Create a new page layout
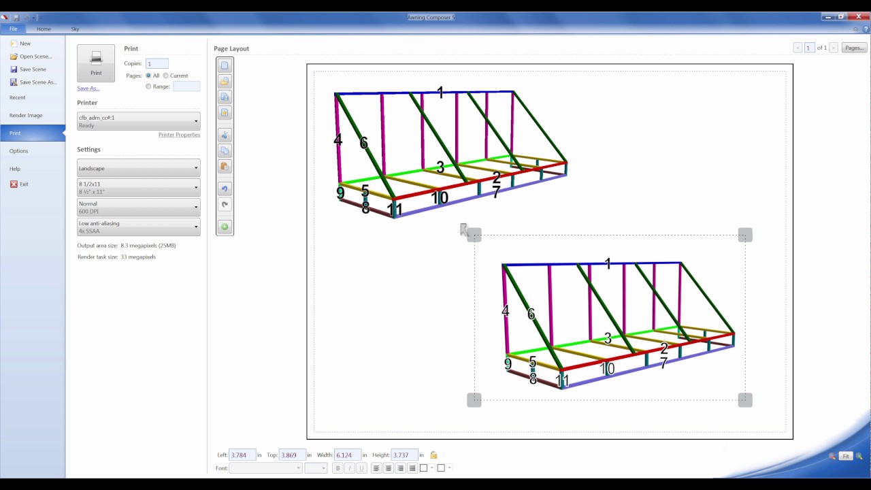The width and height of the screenshot is (871, 490). pos(225,65)
